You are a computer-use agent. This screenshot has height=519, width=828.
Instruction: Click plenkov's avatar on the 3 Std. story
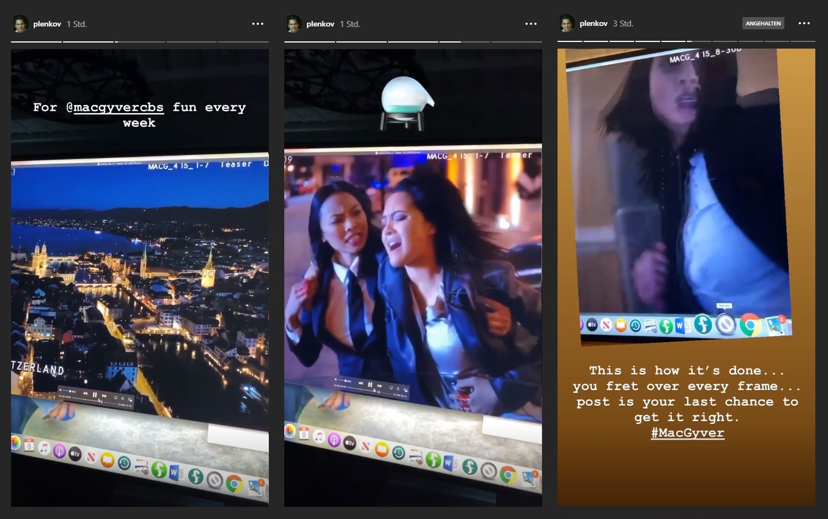566,23
